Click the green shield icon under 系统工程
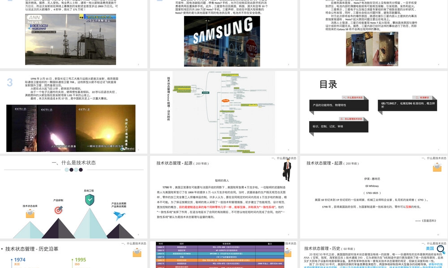This screenshot has width=448, height=268. tap(90, 200)
